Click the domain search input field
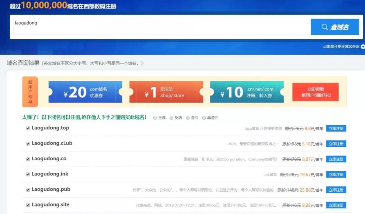The image size is (365, 214). point(161,27)
